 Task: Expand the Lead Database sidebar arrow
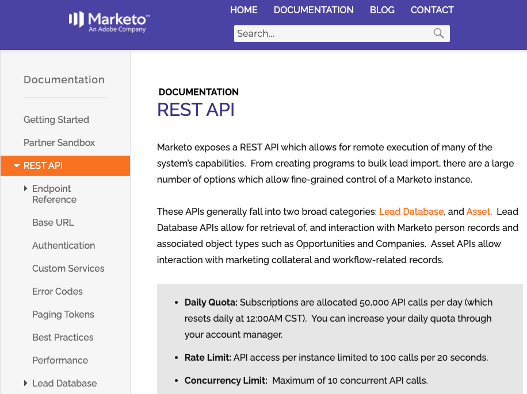click(x=25, y=383)
